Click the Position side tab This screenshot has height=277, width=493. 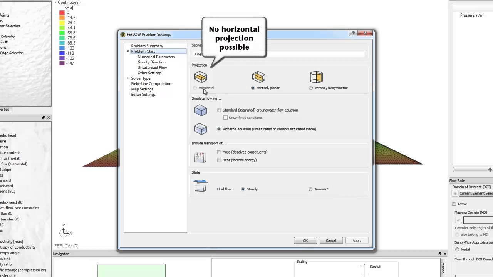(x=443, y=267)
